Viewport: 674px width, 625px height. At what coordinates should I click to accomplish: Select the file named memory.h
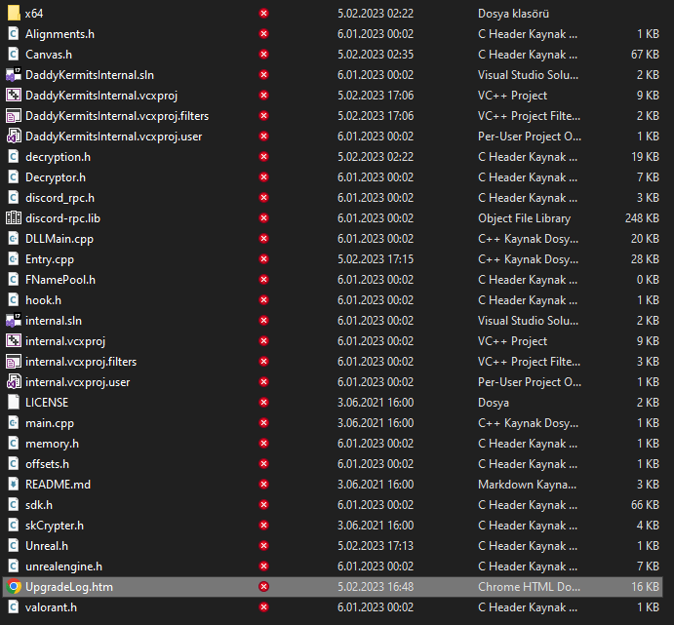(x=52, y=444)
